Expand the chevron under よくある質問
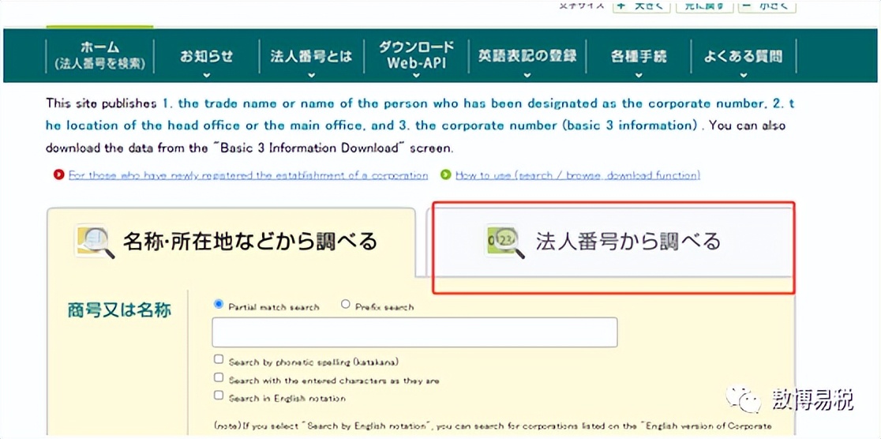 [x=744, y=75]
